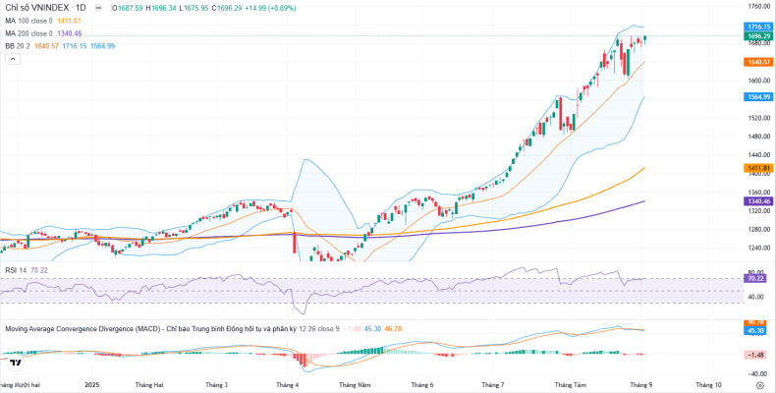The width and height of the screenshot is (776, 393).
Task: Click the minus pill beside VNINDEX title
Action: point(99,8)
